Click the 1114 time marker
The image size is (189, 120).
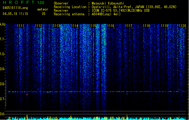[75, 26]
